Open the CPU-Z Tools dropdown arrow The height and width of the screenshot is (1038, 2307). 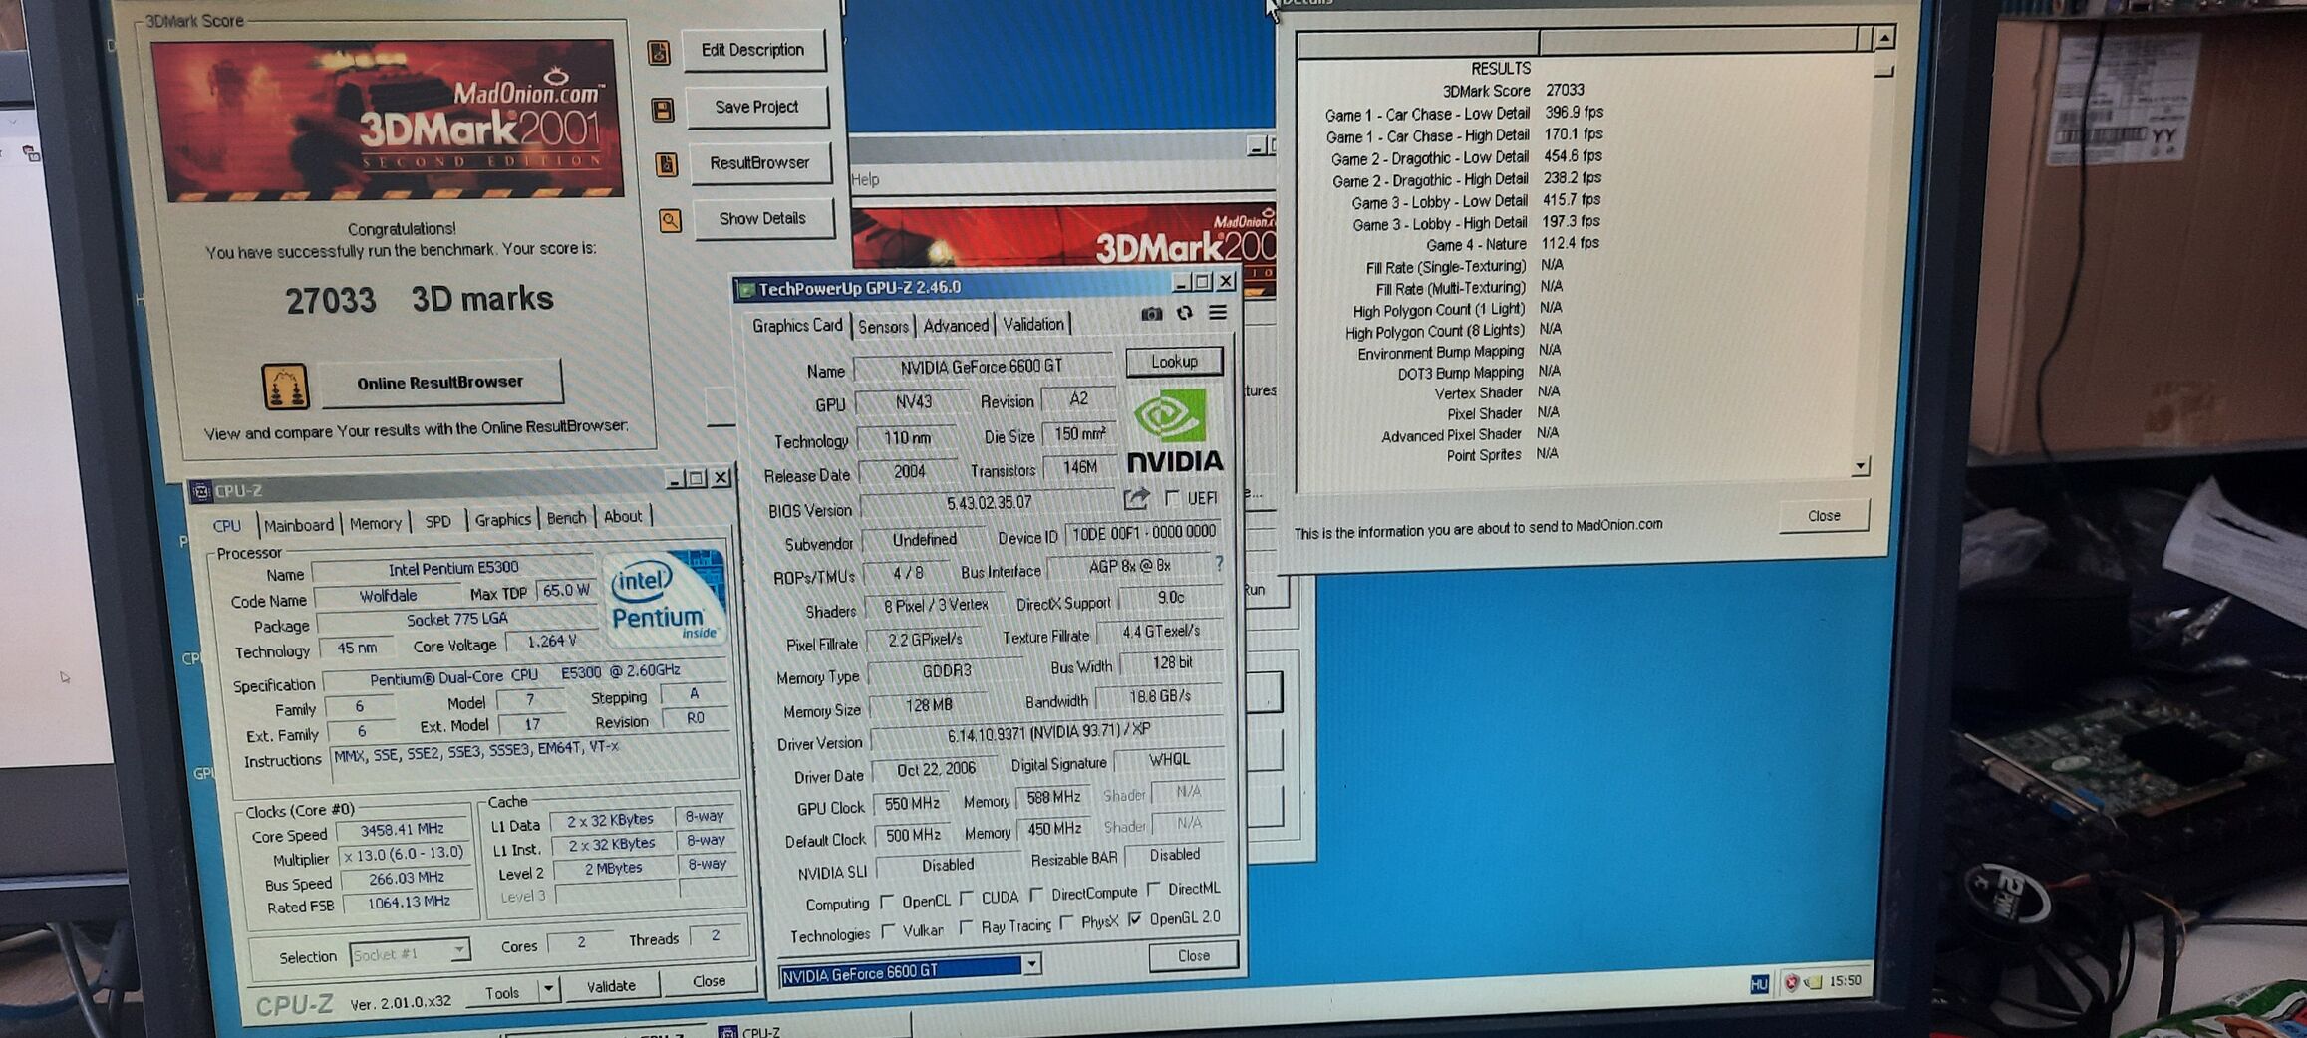click(x=547, y=989)
